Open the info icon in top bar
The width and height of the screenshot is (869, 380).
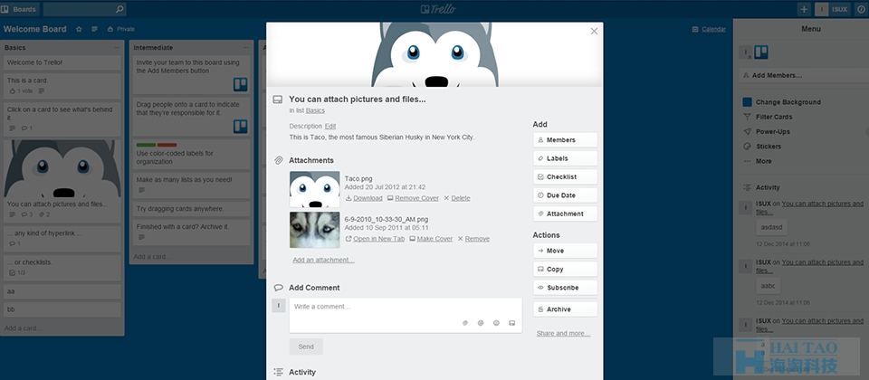click(861, 9)
